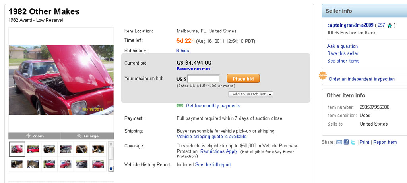407x183 pixels.
Task: Click the Zoom image button
Action: (35, 136)
